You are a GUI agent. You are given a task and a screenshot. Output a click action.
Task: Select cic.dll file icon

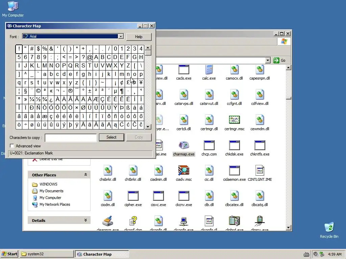(209, 171)
